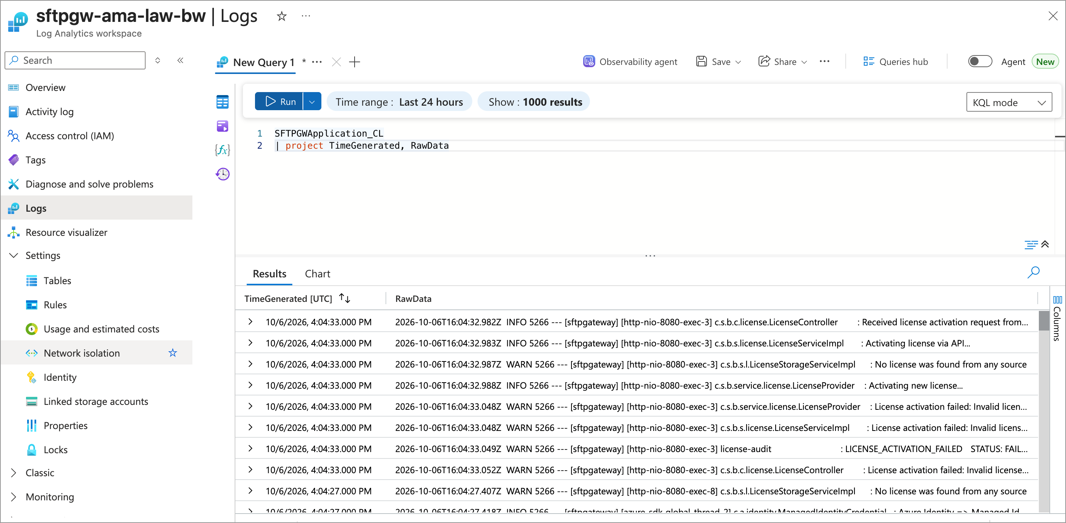
Task: Click the left menu Search field
Action: tap(75, 60)
